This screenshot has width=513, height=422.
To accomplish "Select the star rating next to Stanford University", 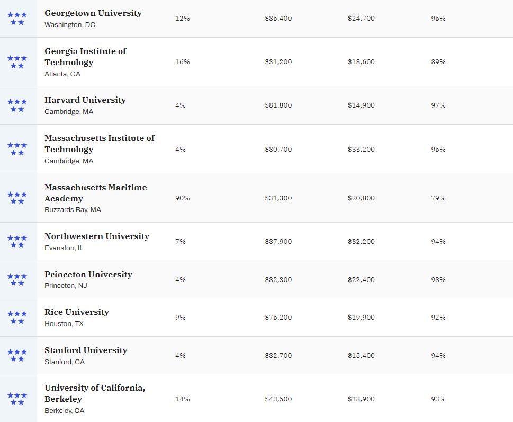I will (x=17, y=356).
